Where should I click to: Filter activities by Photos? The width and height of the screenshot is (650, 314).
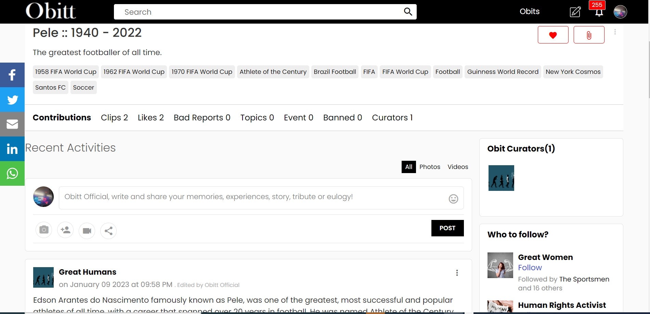[430, 167]
